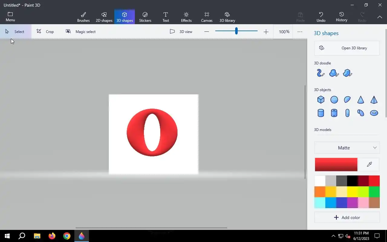
Task: Select the soft edge 3D doodle
Action: click(334, 73)
